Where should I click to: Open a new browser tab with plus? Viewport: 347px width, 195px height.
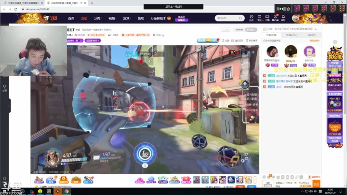click(92, 3)
